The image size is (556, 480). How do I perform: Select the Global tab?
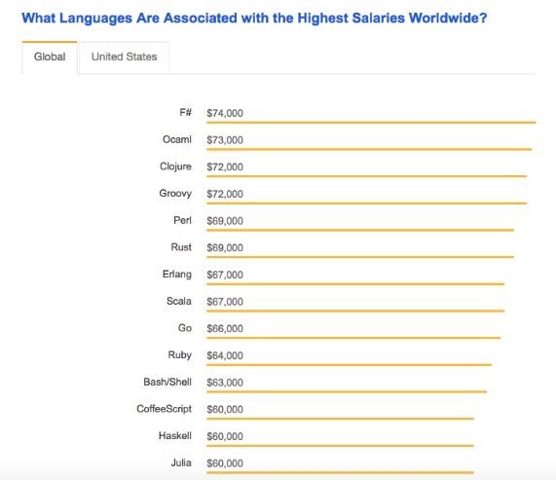point(50,57)
